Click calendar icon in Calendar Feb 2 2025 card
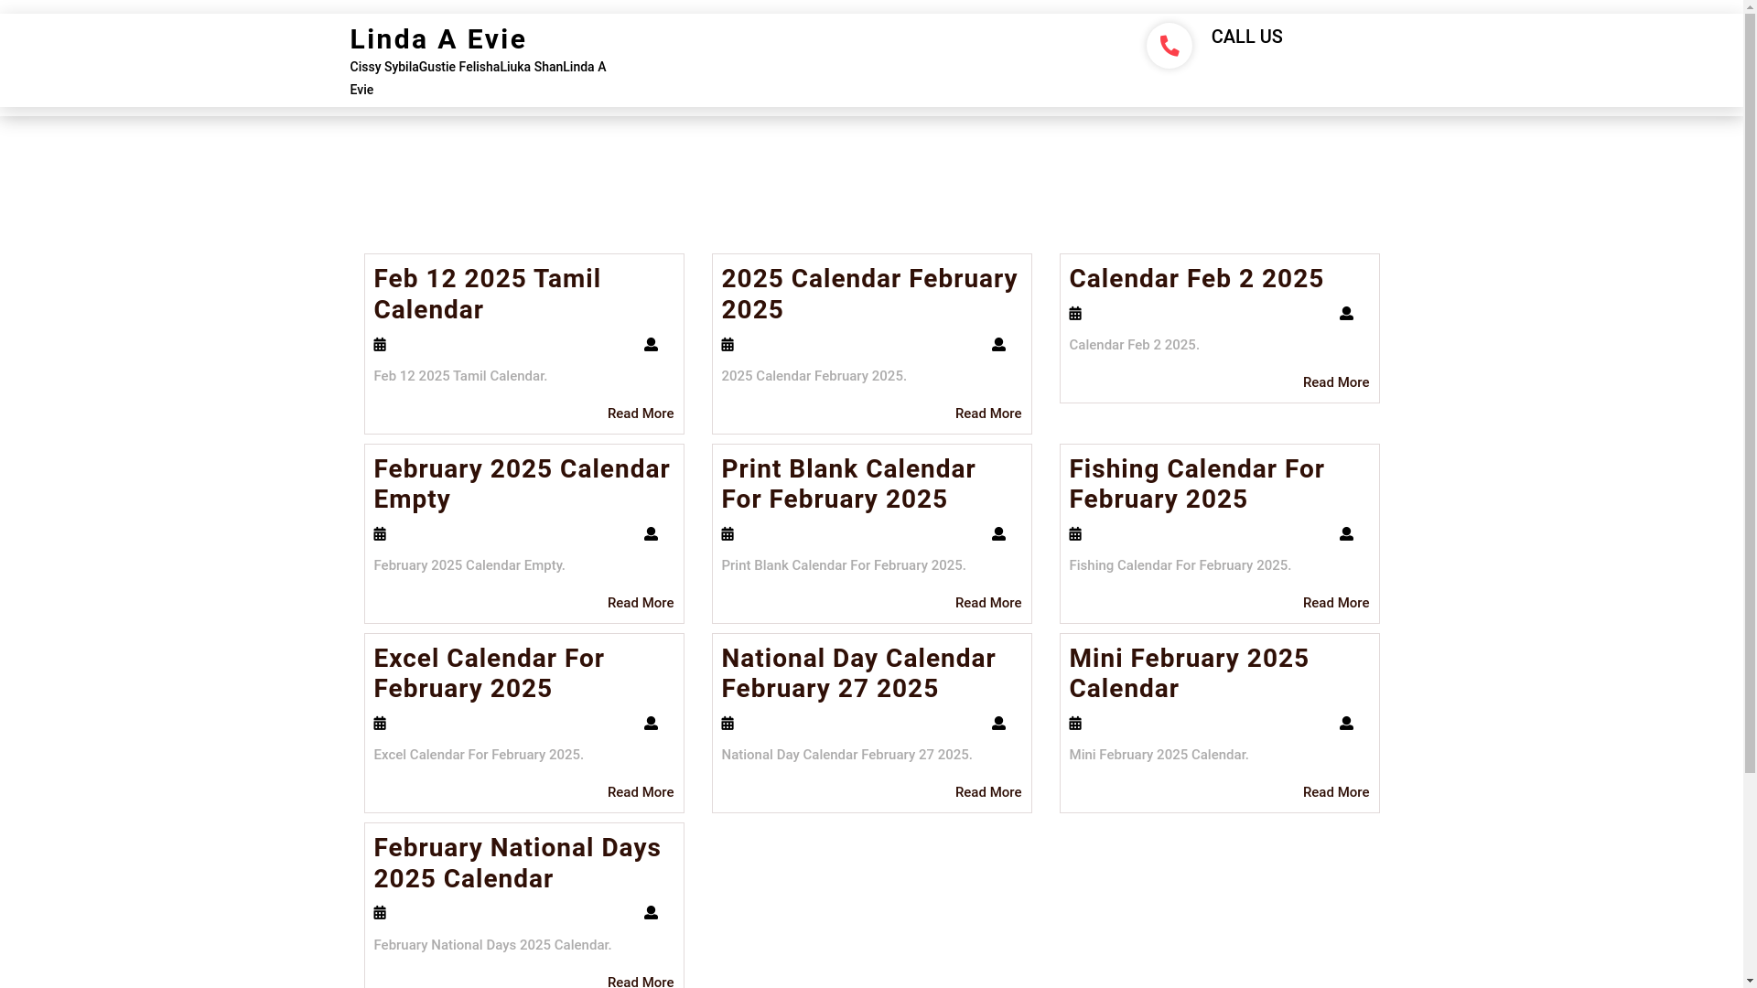This screenshot has width=1757, height=988. click(x=1075, y=314)
